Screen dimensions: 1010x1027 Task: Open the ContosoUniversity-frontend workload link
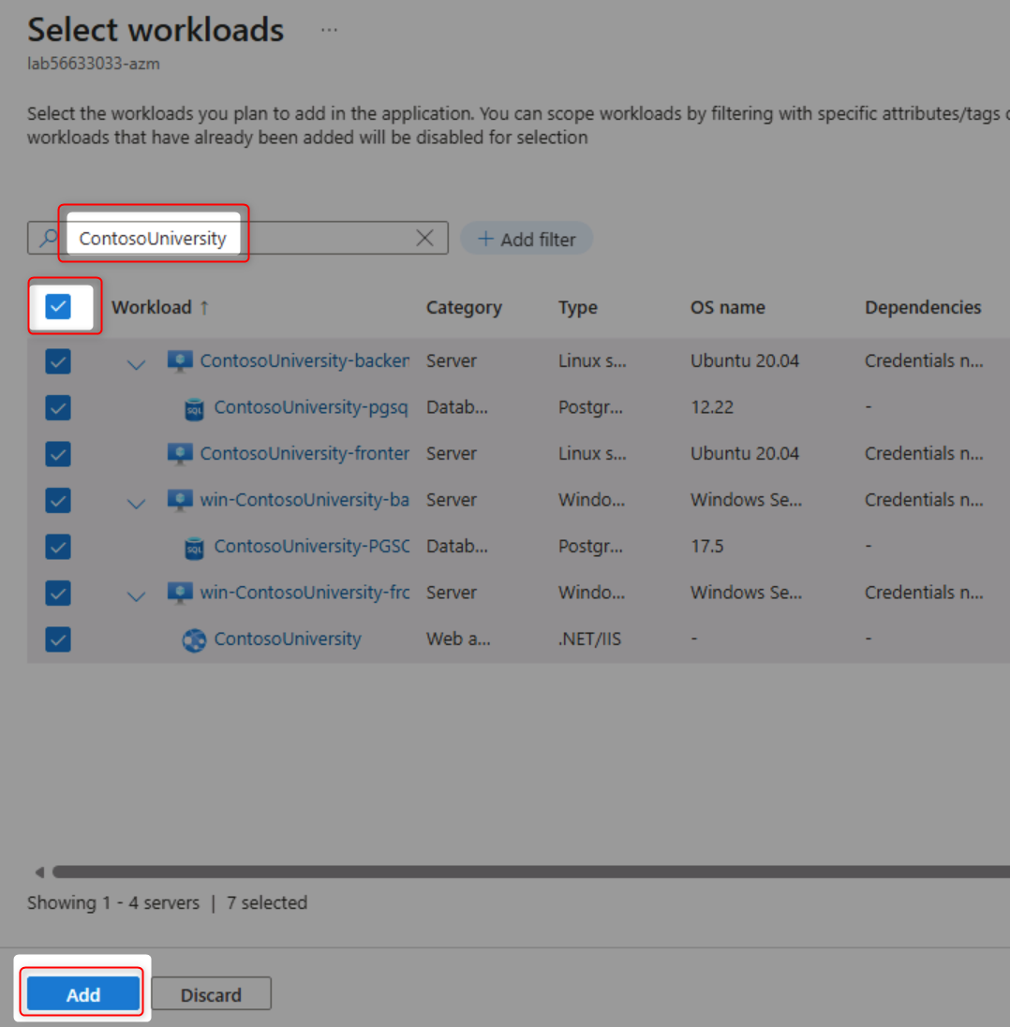[304, 453]
